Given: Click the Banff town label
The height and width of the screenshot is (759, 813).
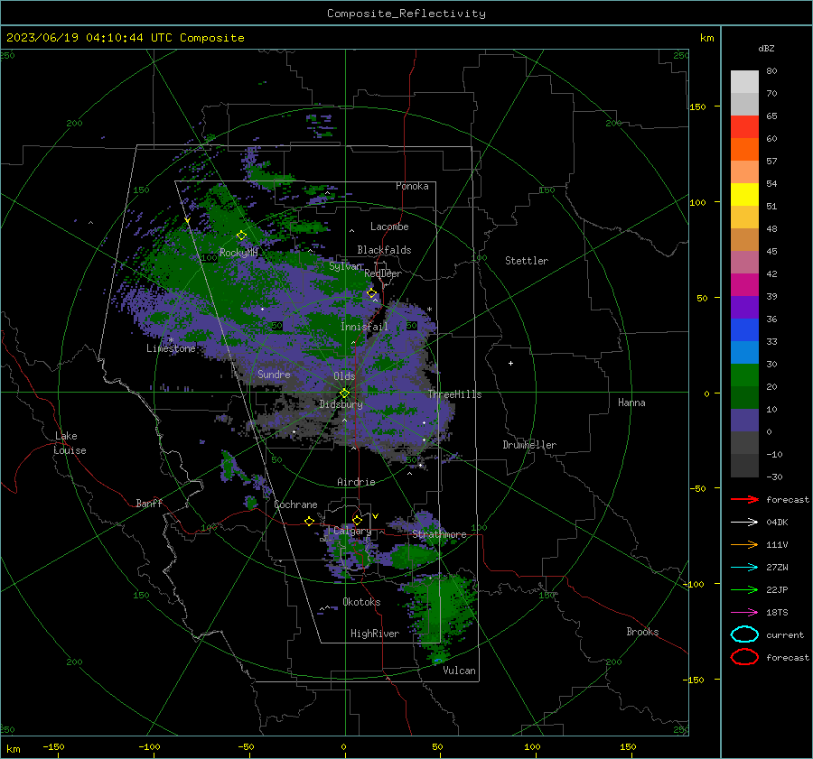Looking at the screenshot, I should pos(149,503).
